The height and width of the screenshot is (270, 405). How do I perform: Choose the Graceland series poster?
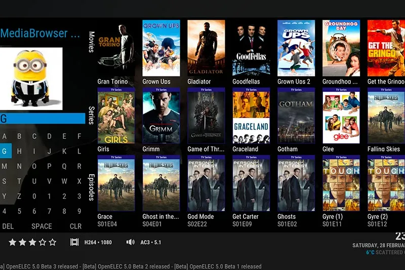pos(251,115)
